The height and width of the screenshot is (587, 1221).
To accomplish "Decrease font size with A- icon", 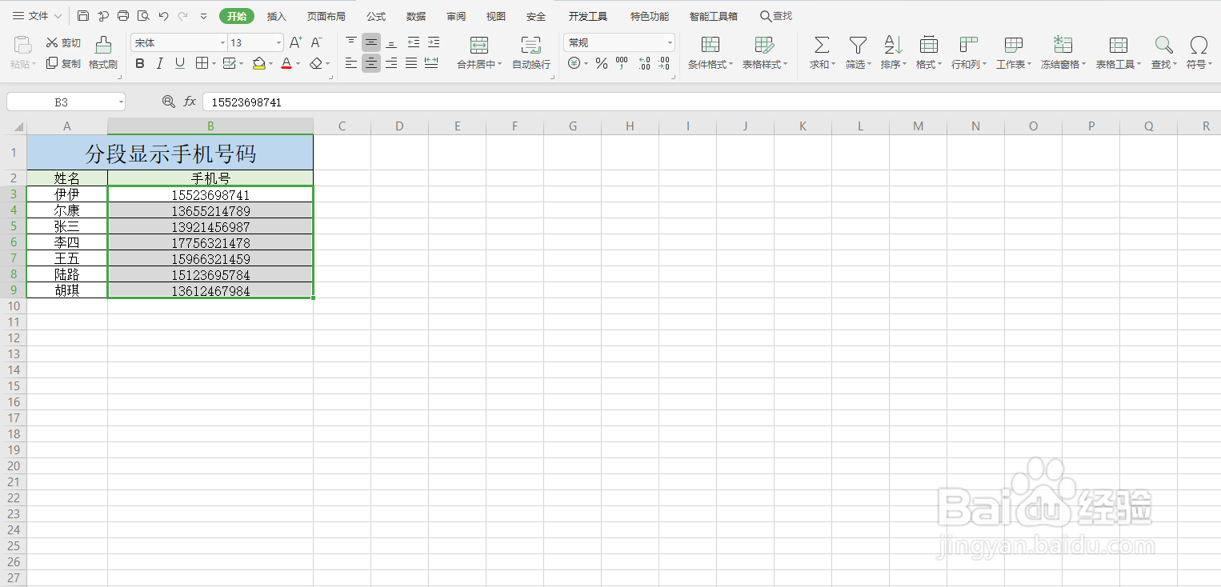I will pyautogui.click(x=317, y=42).
